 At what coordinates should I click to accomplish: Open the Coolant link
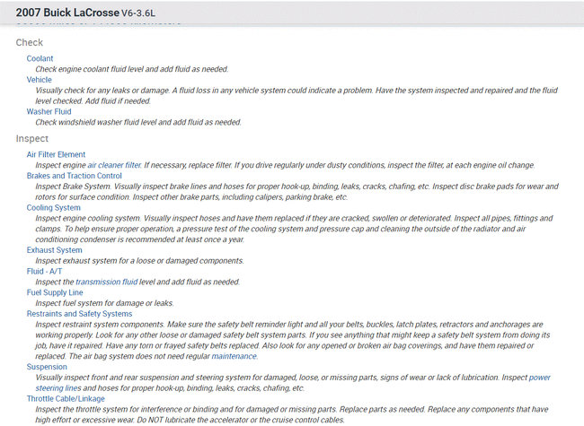(x=40, y=58)
